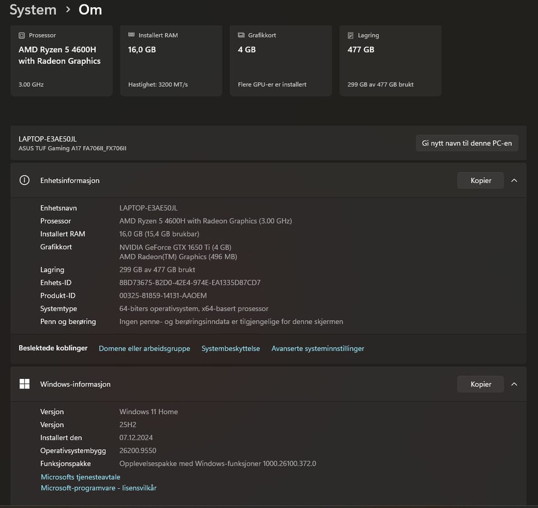Click the Om breadcrumb title
The height and width of the screenshot is (508, 538).
click(90, 10)
